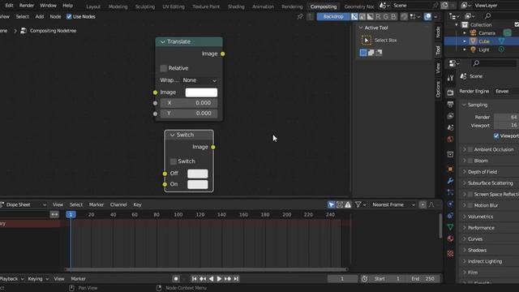Open the Material properties tab icon

(x=450, y=238)
